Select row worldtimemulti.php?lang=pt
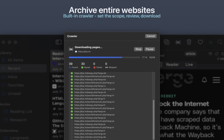The width and height of the screenshot is (224, 140). coord(110,115)
